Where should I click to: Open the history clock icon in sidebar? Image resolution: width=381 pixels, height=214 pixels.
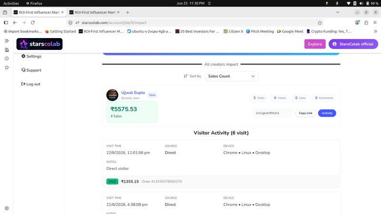pyautogui.click(x=7, y=58)
